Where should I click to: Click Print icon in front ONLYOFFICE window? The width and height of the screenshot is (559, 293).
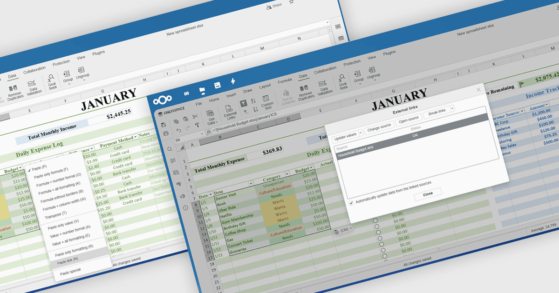[166, 133]
